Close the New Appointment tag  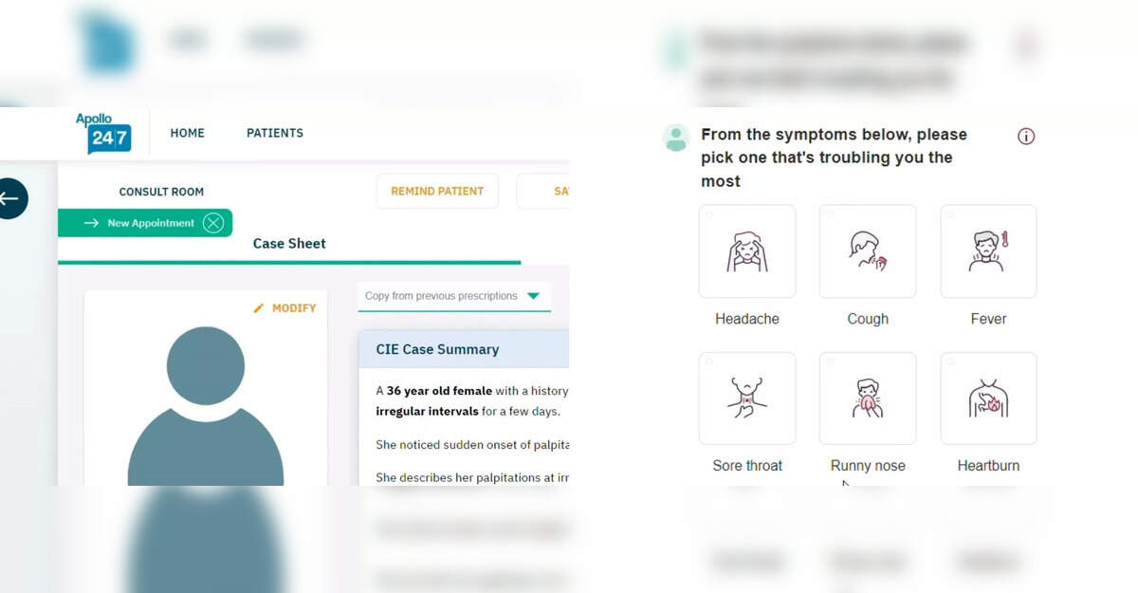pyautogui.click(x=213, y=223)
